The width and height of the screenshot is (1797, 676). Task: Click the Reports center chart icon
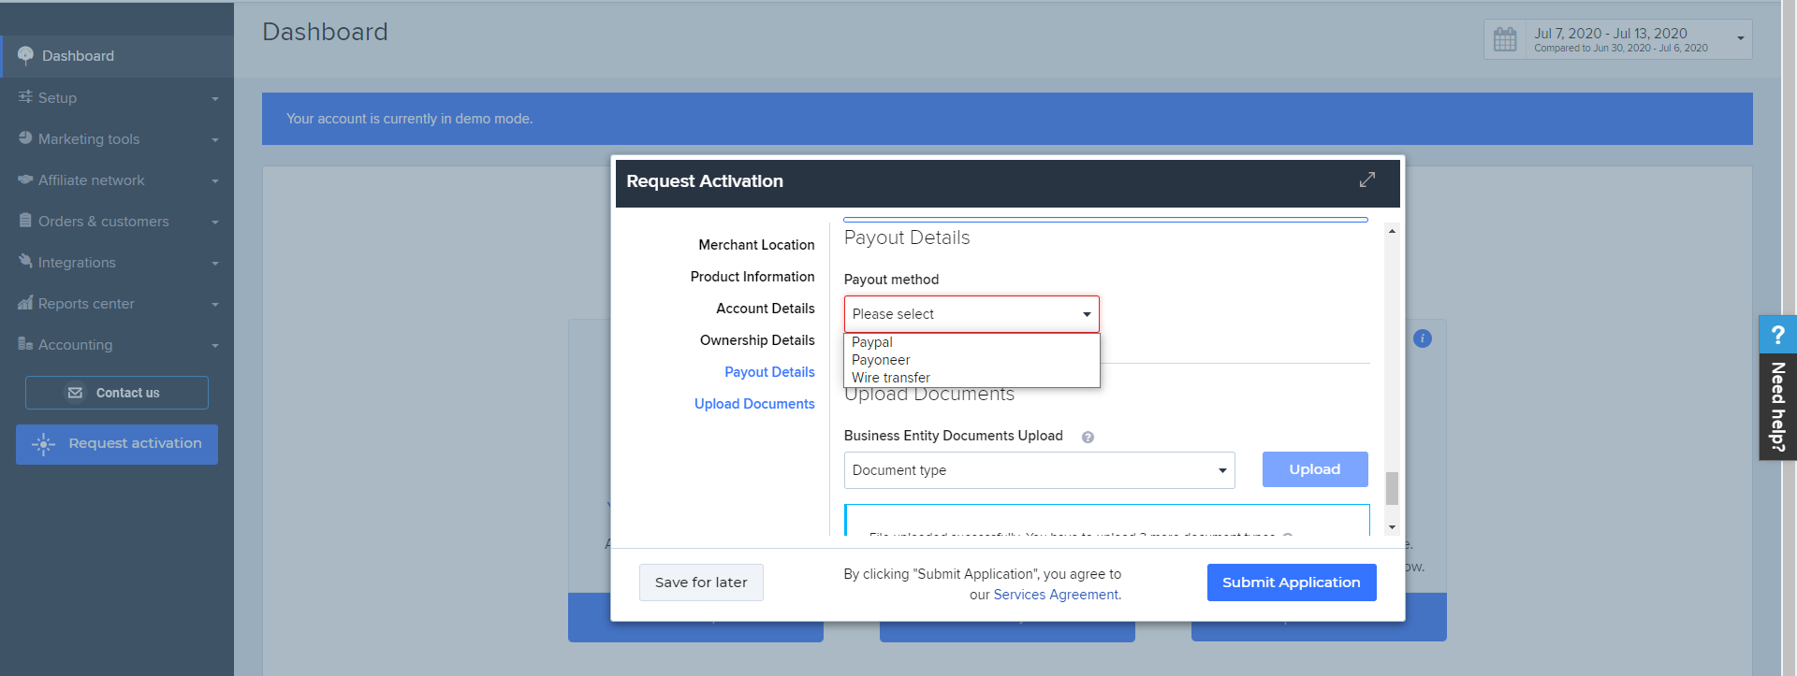(25, 303)
